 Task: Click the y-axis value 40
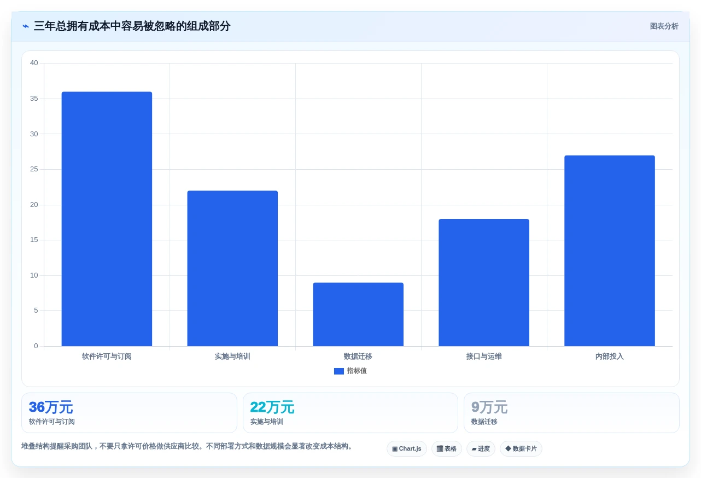coord(34,63)
